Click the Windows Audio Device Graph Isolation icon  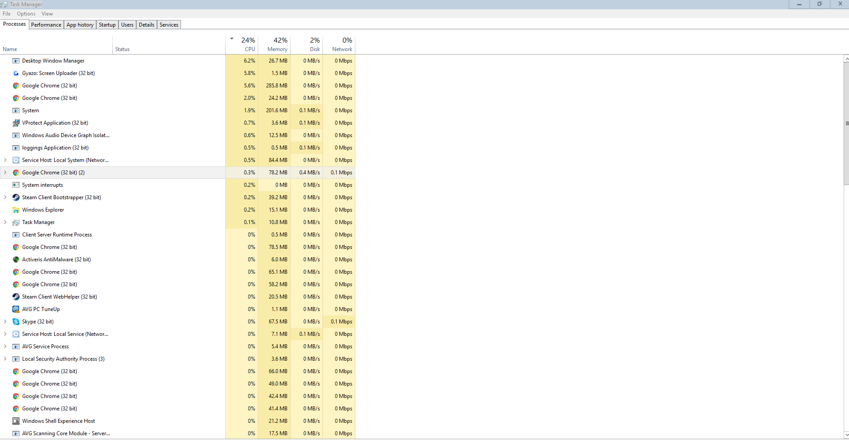click(x=16, y=135)
